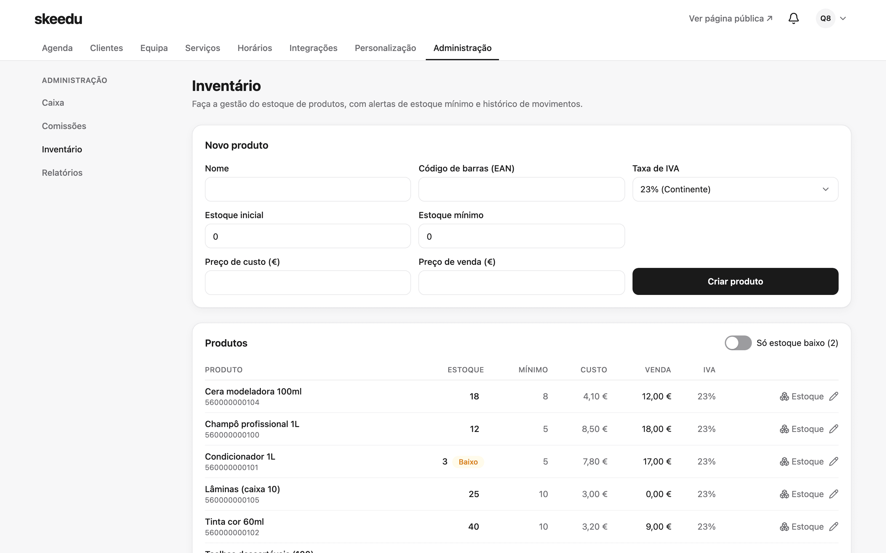Switch to the Serviços tab
Screen dimensions: 886x553
(202, 48)
